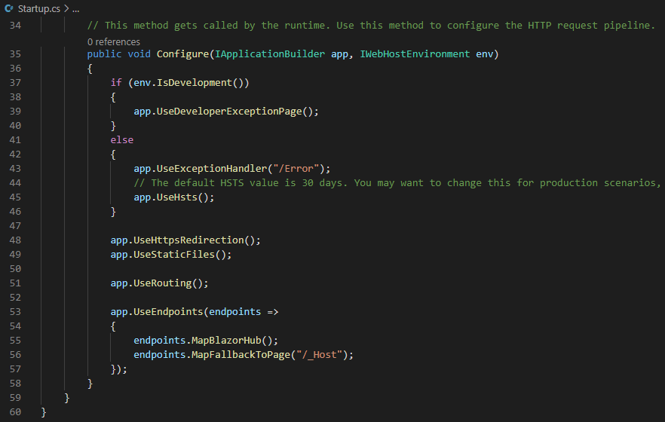Viewport: 665px width, 422px height.
Task: Click the void keyword on line 35
Action: pos(139,54)
